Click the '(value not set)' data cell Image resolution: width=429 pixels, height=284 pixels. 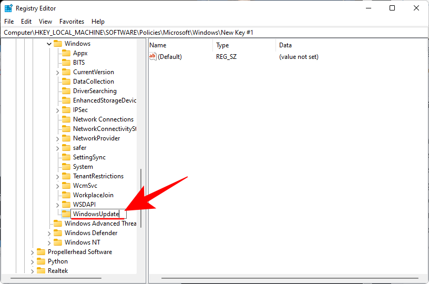pyautogui.click(x=299, y=57)
